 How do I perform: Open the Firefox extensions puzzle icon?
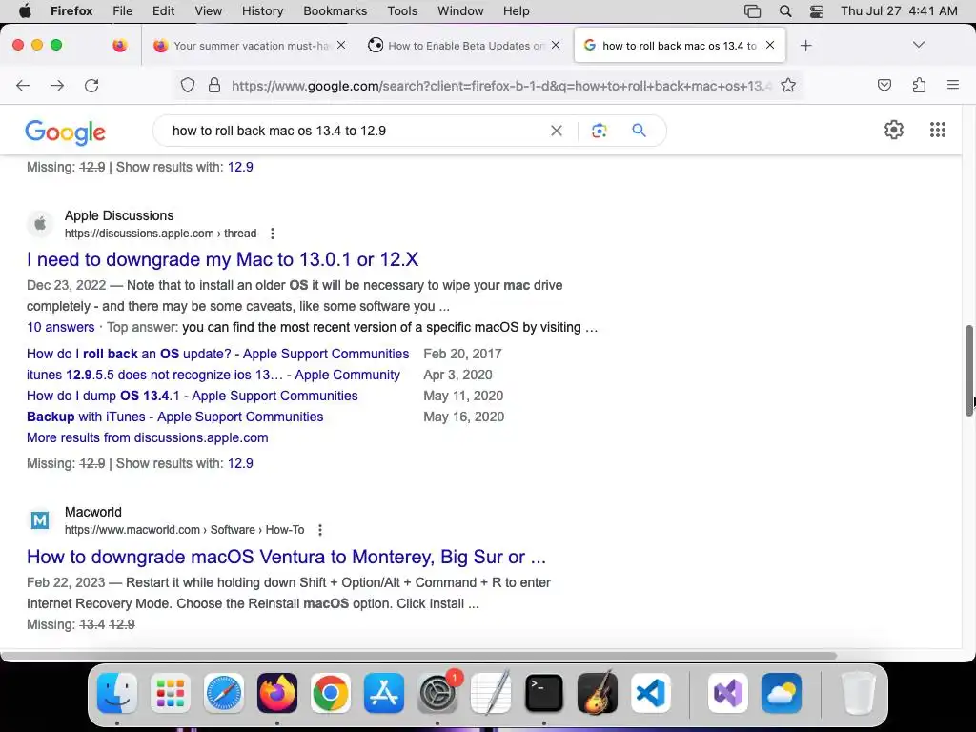click(919, 85)
